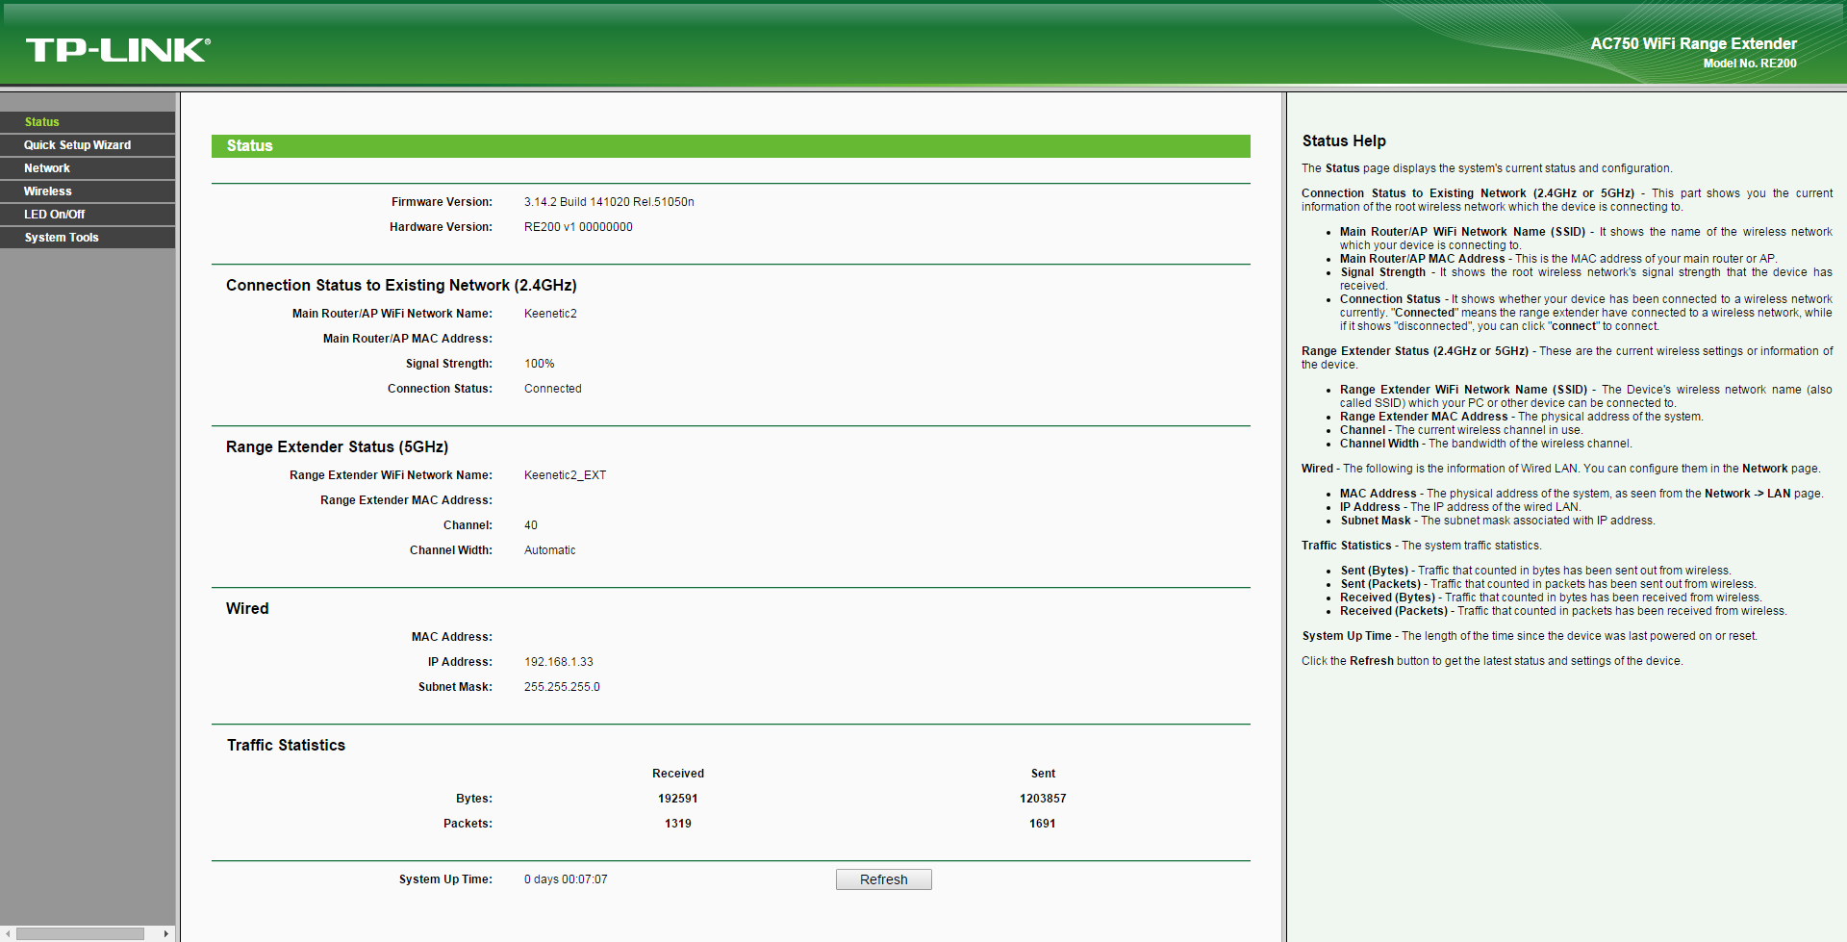This screenshot has width=1847, height=942.
Task: Click the wired IP address 192.168.1.33
Action: pos(558,662)
